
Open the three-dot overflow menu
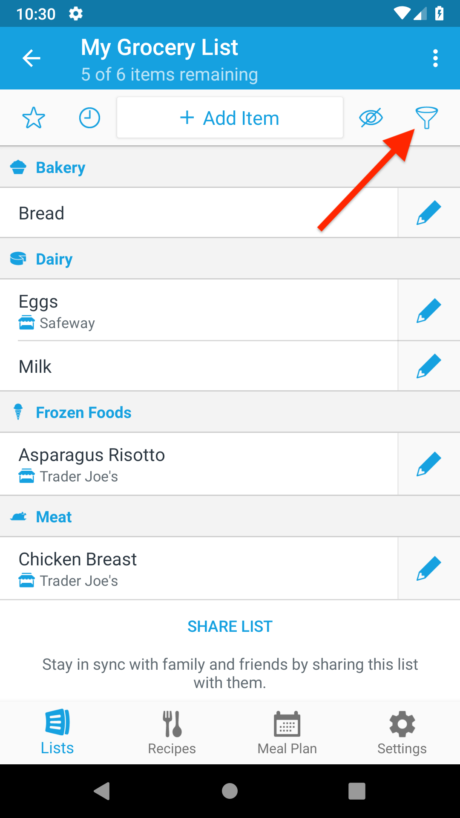pyautogui.click(x=435, y=58)
